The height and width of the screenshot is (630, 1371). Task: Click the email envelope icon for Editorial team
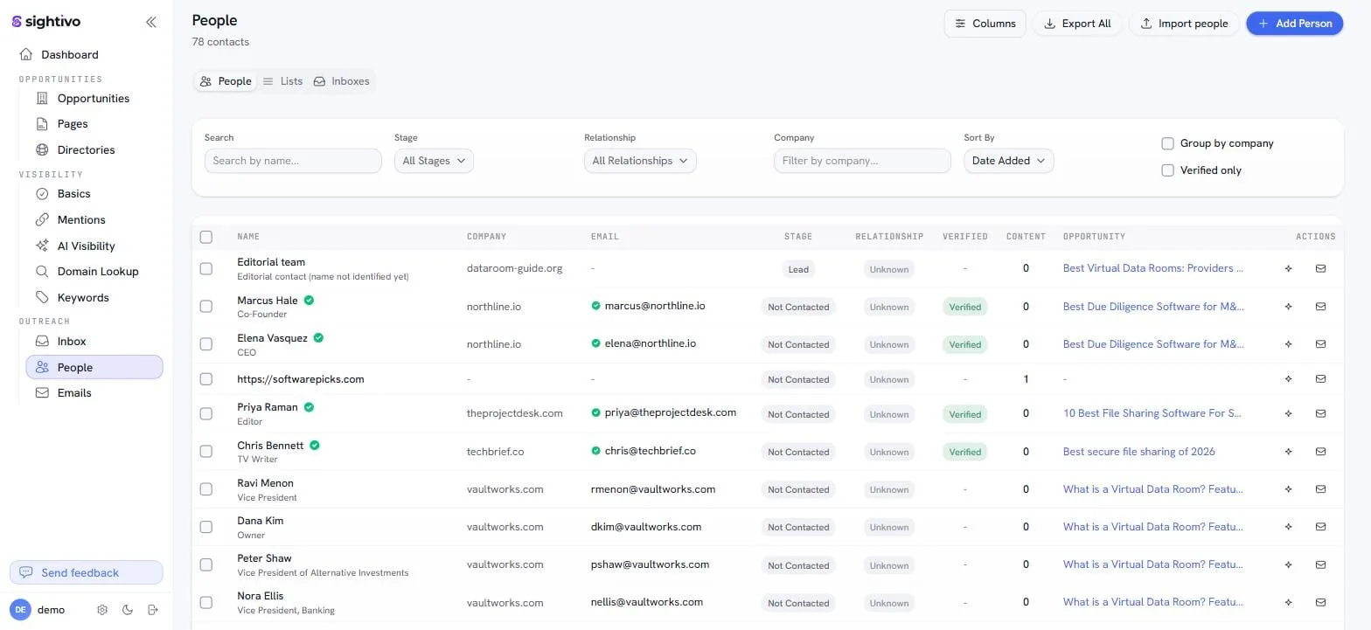[1320, 269]
